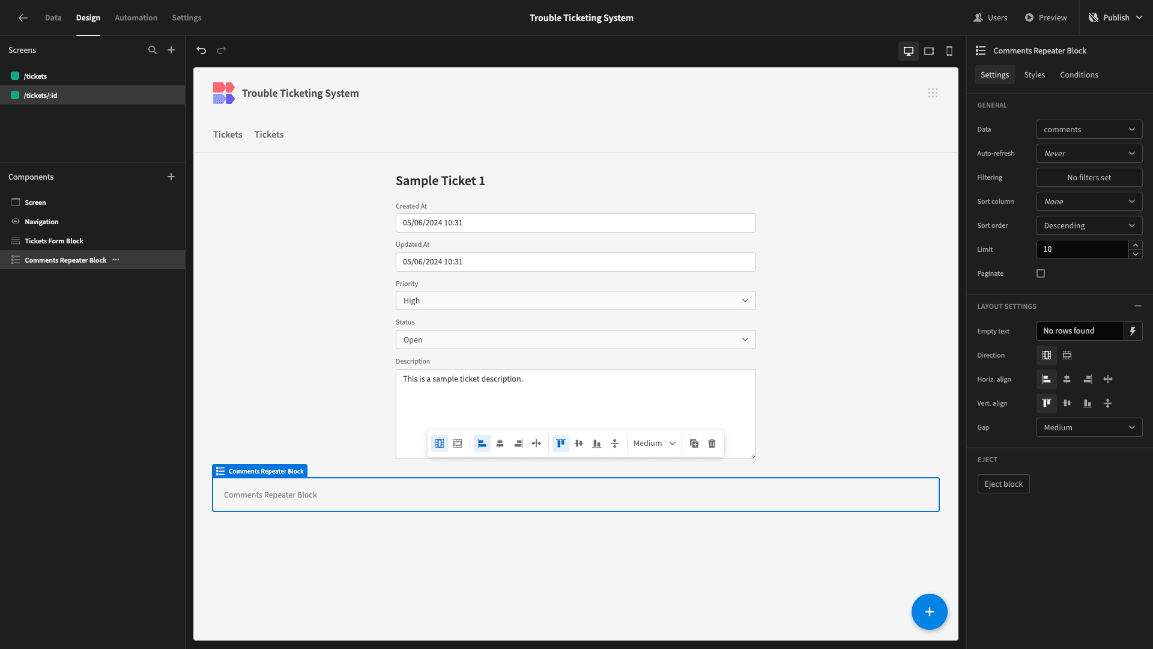1153x649 pixels.
Task: Open the Publish dropdown menu
Action: pyautogui.click(x=1116, y=18)
